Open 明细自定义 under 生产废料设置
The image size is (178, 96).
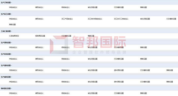(x=66, y=82)
